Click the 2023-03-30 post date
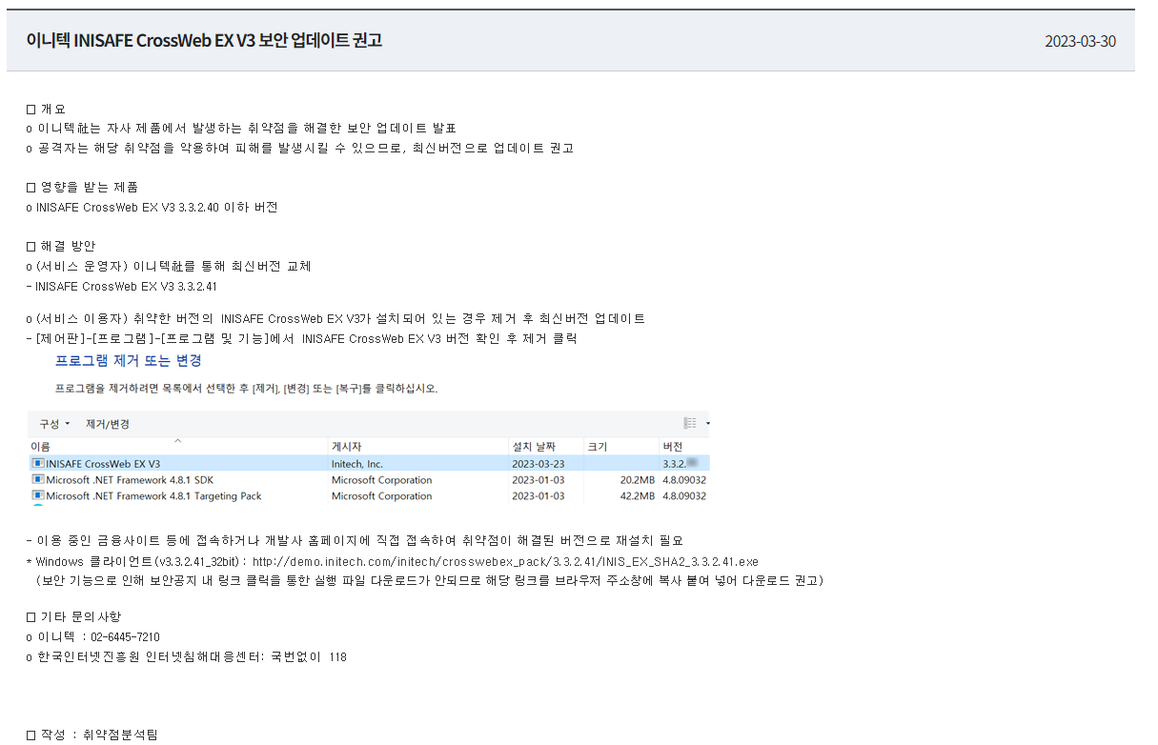1158x745 pixels. pyautogui.click(x=1080, y=42)
